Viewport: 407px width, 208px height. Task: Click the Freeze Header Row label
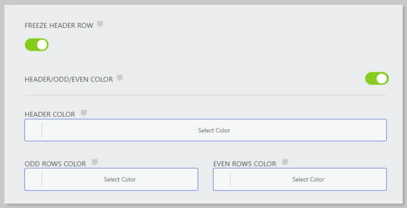click(59, 25)
